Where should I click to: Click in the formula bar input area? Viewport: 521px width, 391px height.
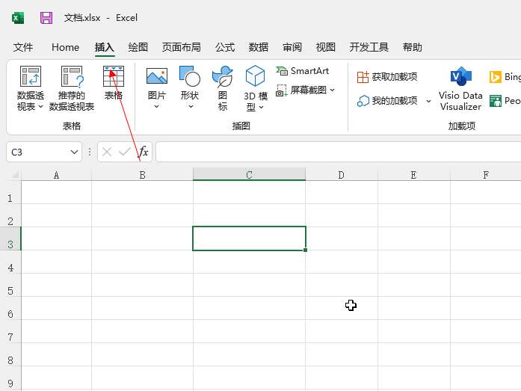tap(339, 153)
